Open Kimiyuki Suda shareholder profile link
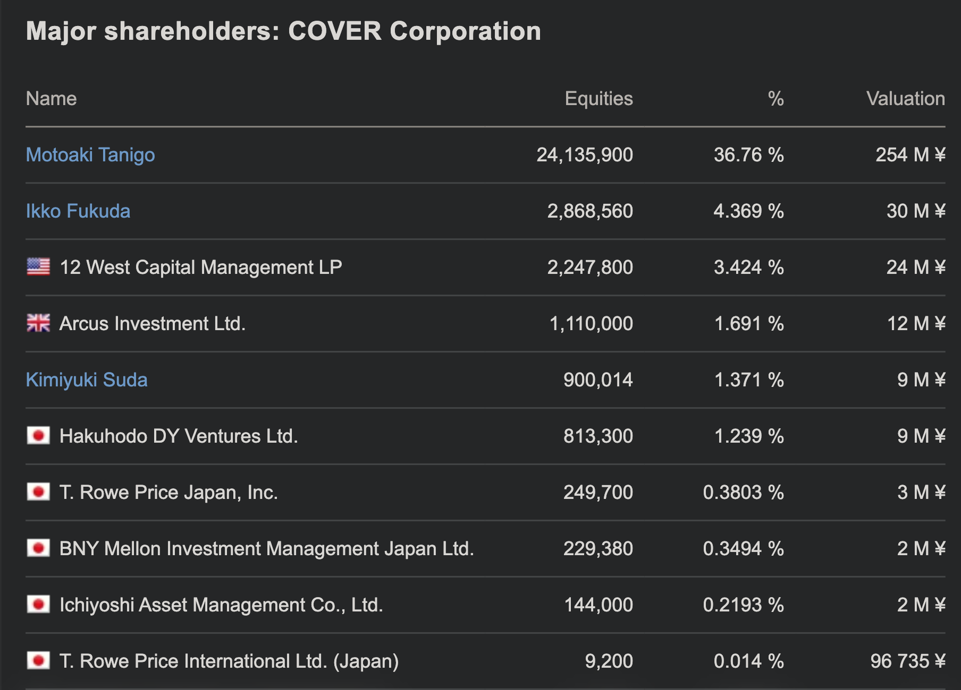961x690 pixels. coord(87,380)
